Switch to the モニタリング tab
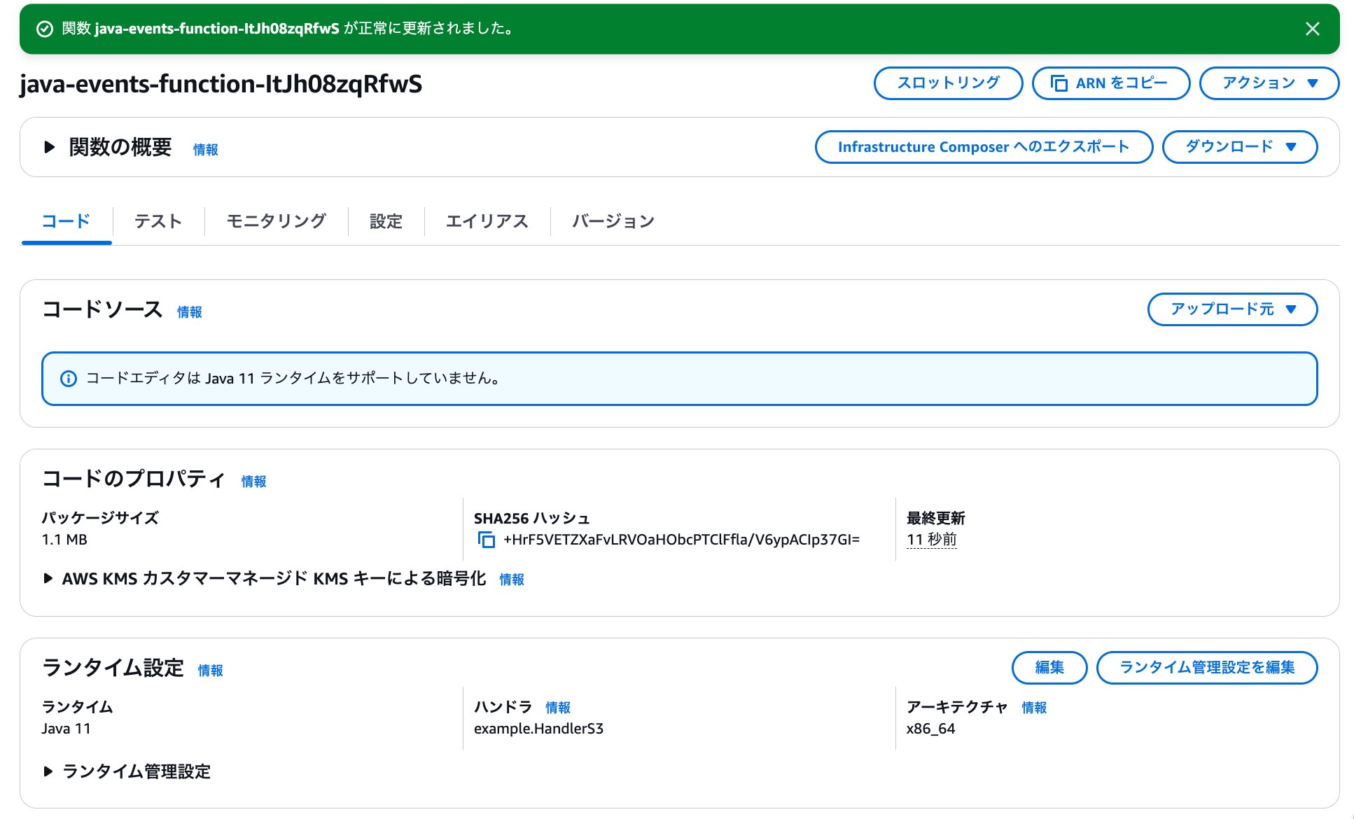 point(277,222)
